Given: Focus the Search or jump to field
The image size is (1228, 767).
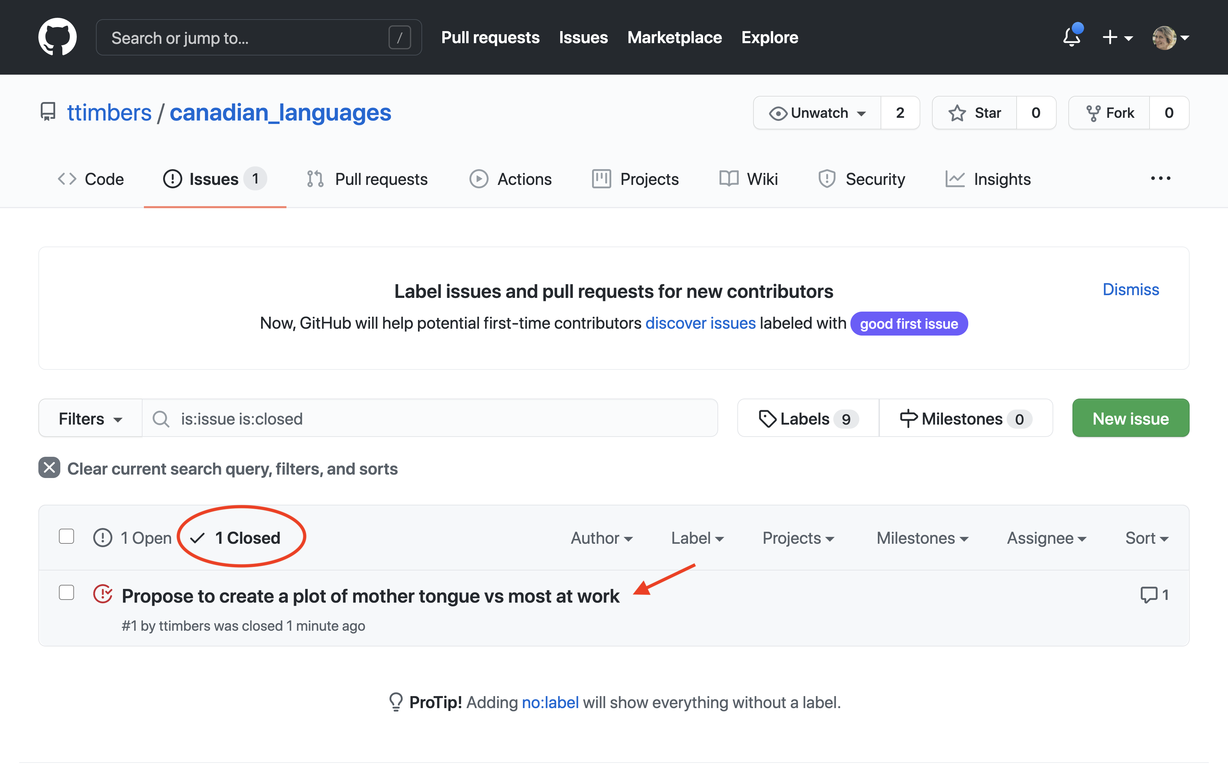Looking at the screenshot, I should (x=259, y=38).
